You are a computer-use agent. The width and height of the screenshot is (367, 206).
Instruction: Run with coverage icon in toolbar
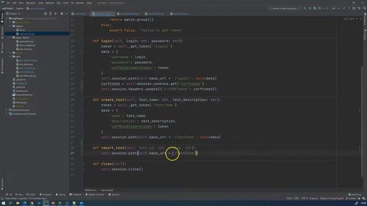point(315,8)
